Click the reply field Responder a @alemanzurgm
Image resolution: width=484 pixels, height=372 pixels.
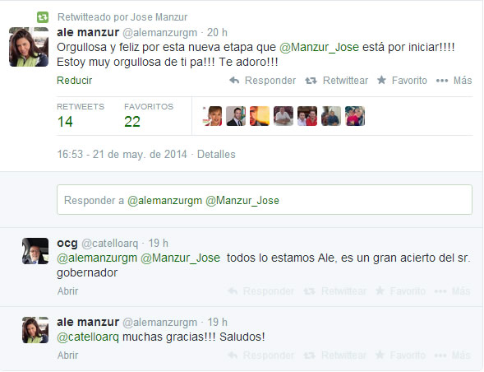coord(265,200)
